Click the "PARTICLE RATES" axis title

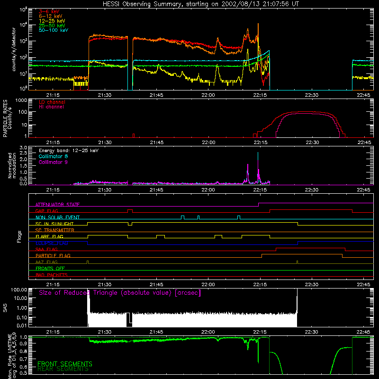(x=5, y=118)
